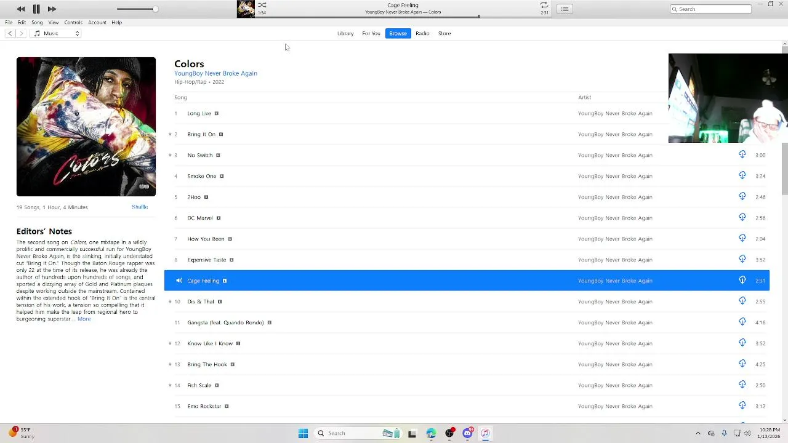
Task: Download the song Bring The Hook
Action: (x=742, y=364)
